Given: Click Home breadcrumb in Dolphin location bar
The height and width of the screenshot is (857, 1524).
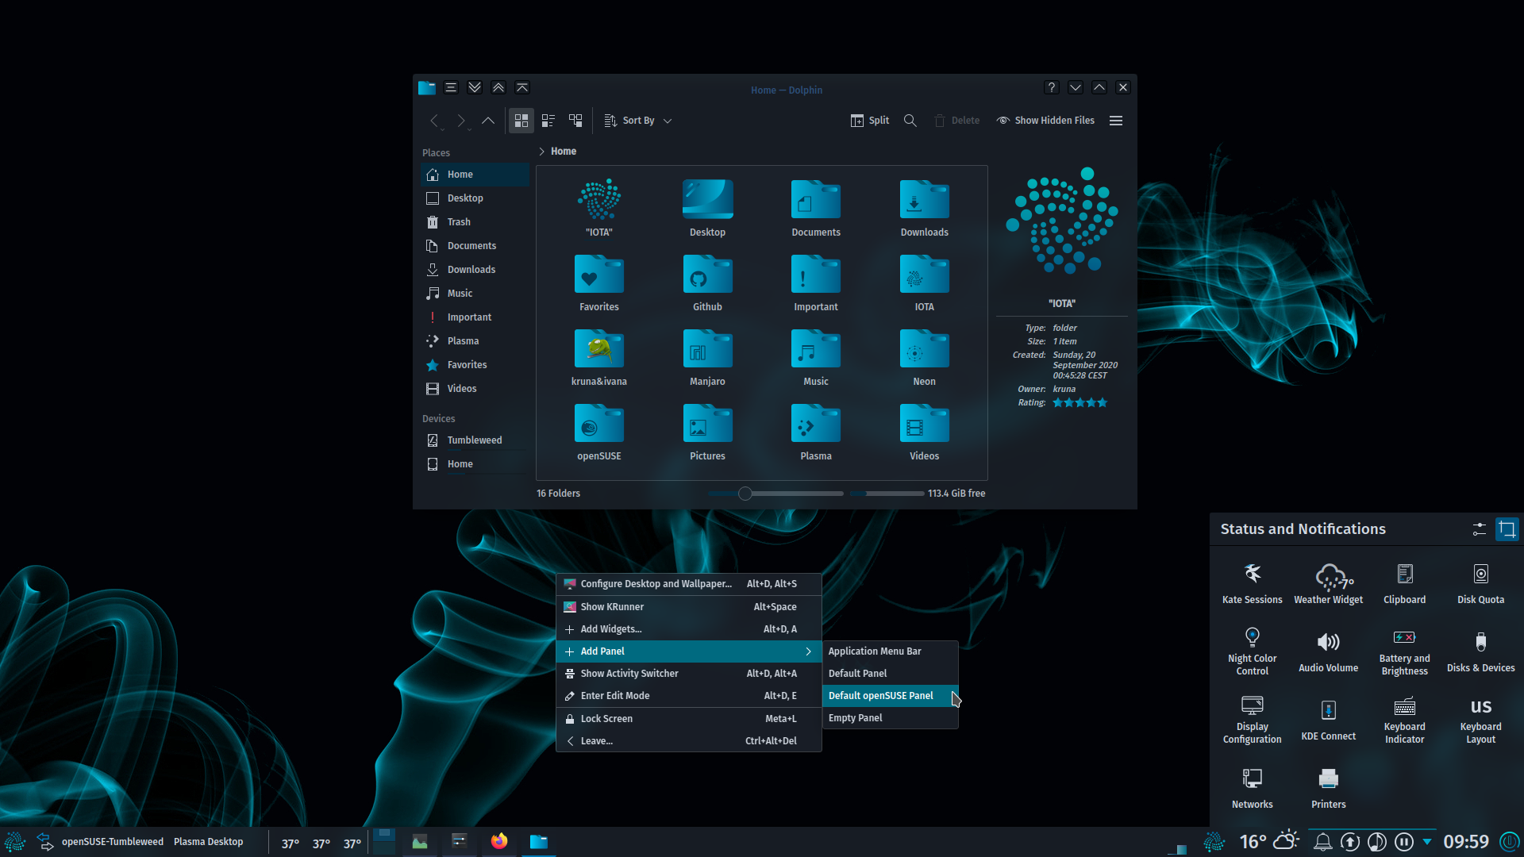Looking at the screenshot, I should click(564, 152).
